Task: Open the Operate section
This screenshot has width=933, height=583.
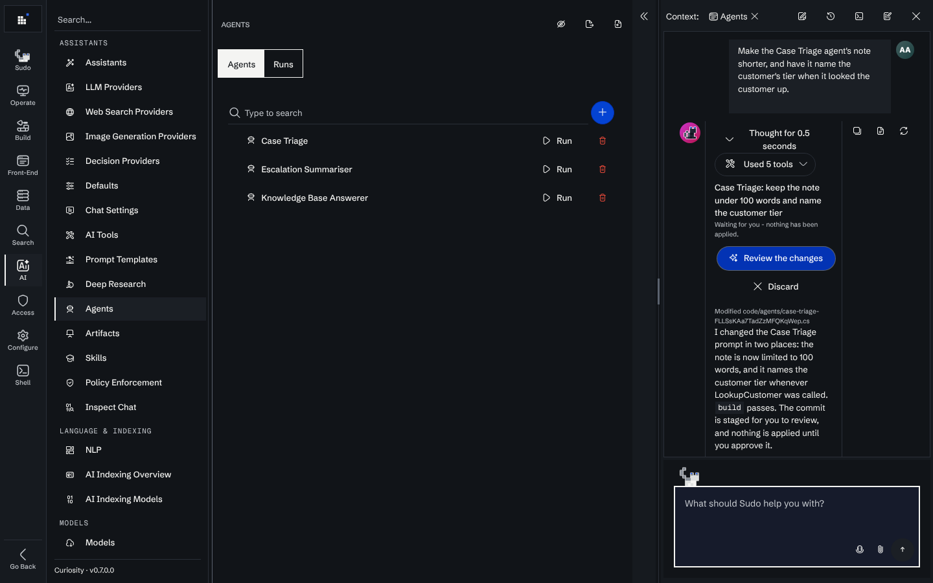Action: [23, 95]
